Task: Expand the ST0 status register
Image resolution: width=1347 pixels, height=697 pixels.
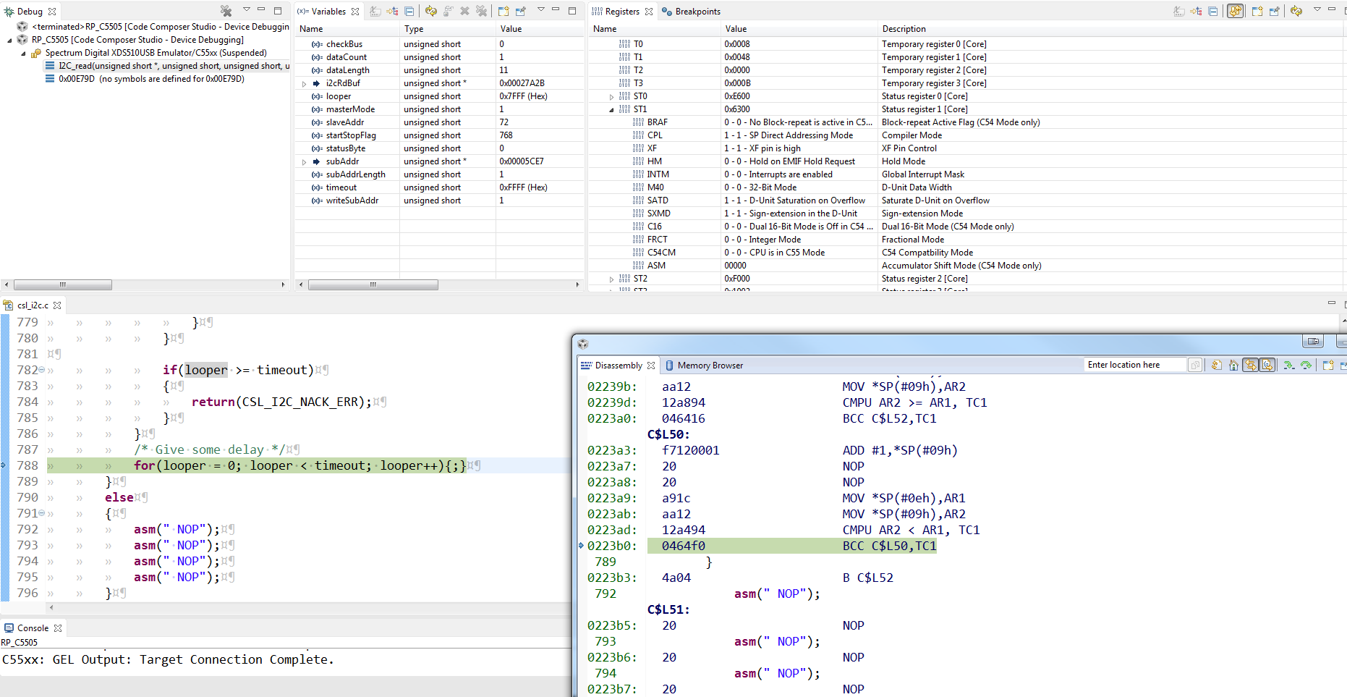Action: pyautogui.click(x=611, y=97)
